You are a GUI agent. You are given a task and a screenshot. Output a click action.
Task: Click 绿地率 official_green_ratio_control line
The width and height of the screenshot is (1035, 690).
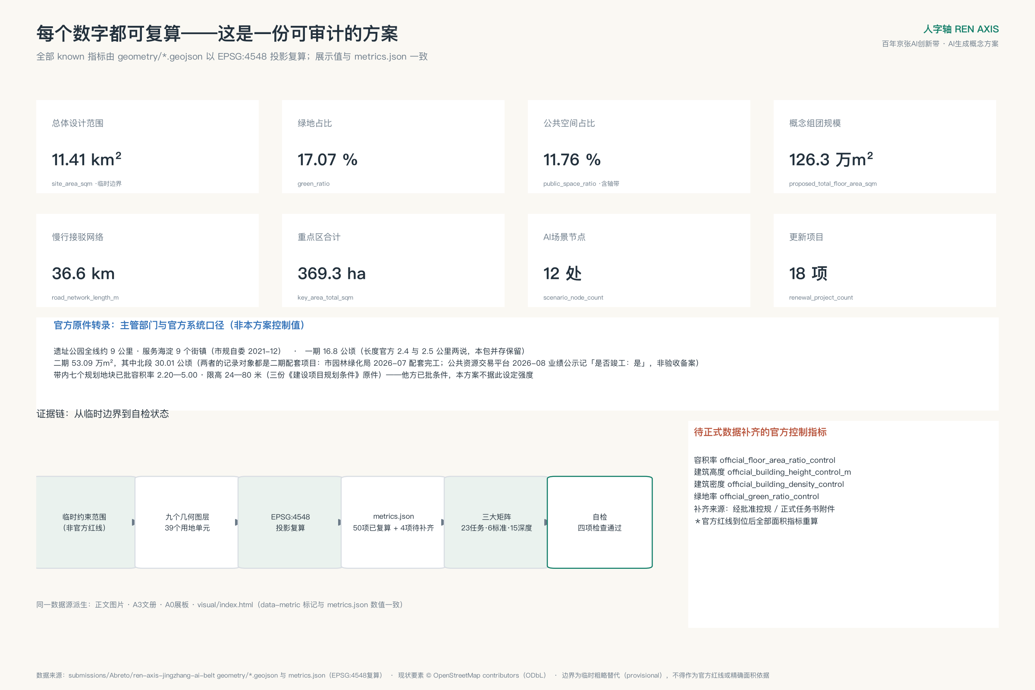coord(756,496)
